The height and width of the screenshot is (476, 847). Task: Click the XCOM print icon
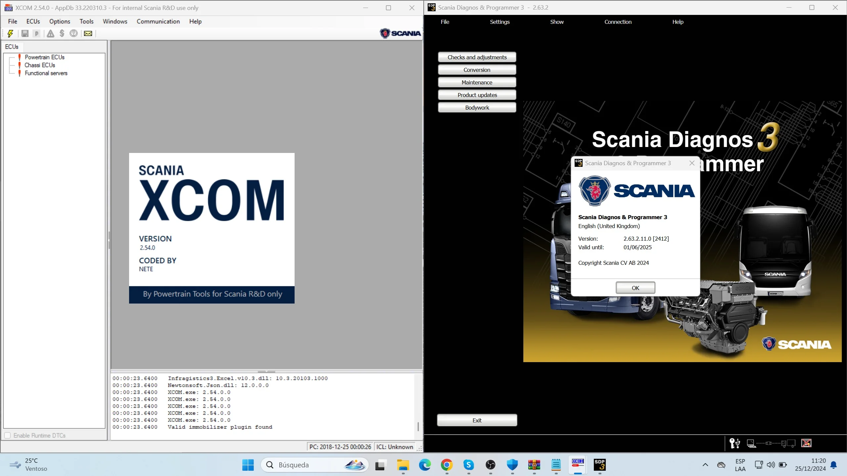(x=36, y=33)
